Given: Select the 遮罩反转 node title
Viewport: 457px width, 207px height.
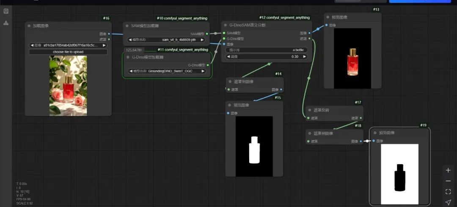Looking at the screenshot, I should point(322,110).
